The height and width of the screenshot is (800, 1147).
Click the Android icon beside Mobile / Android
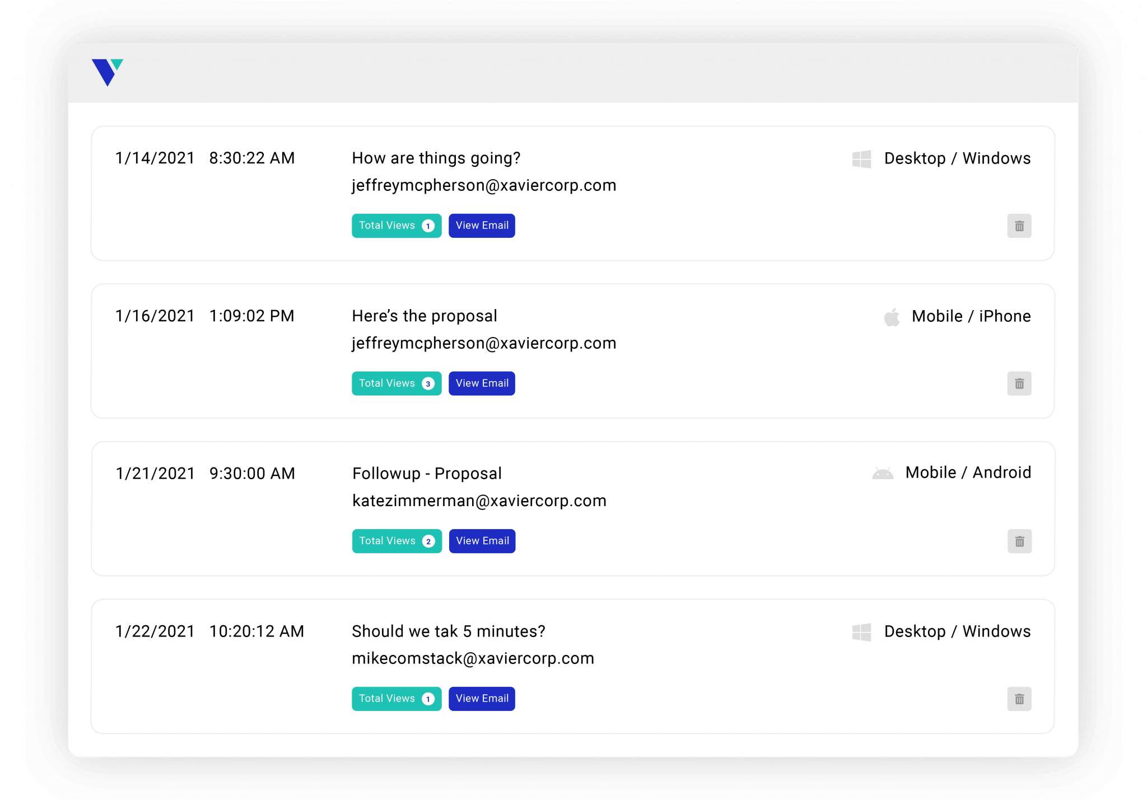click(x=883, y=474)
